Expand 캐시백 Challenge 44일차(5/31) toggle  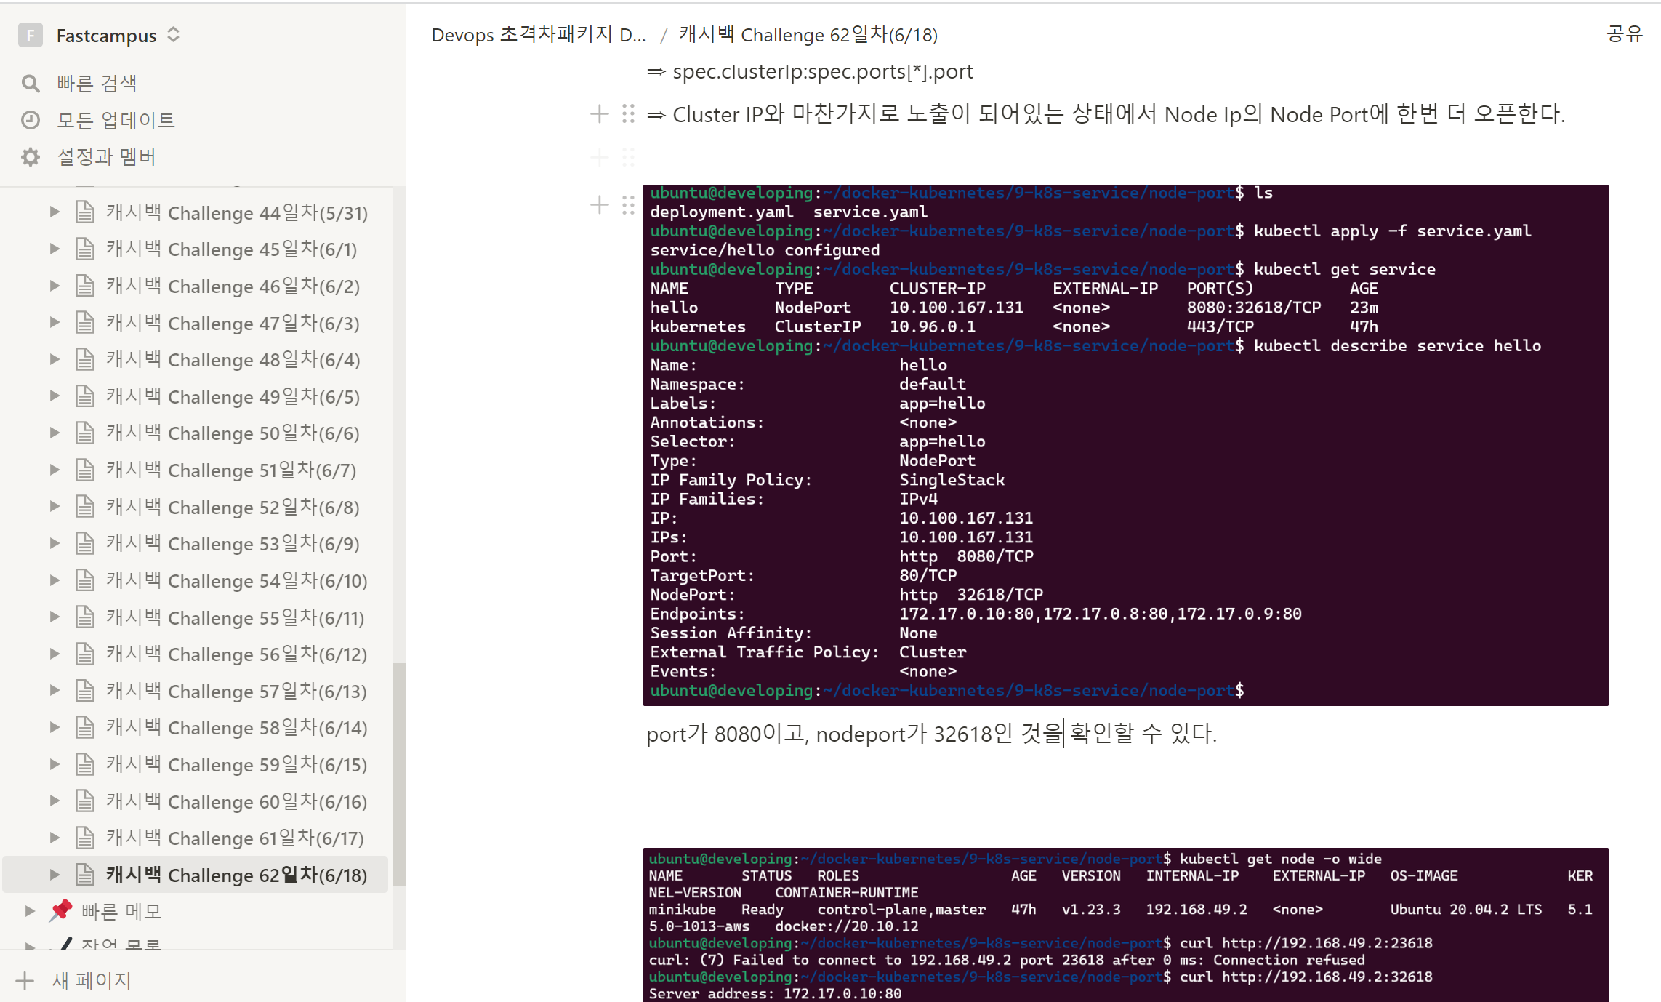pos(55,212)
